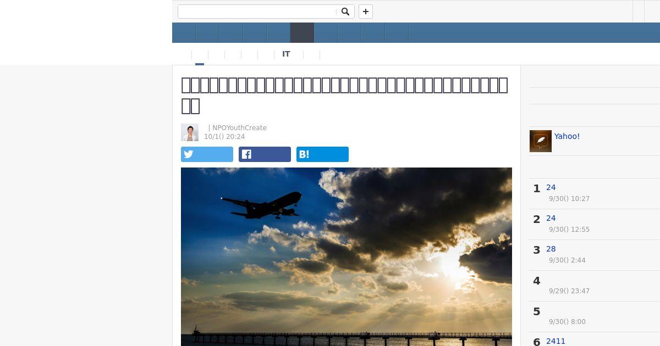Focus the search text field
Screen dimensions: 660x346
257,12
